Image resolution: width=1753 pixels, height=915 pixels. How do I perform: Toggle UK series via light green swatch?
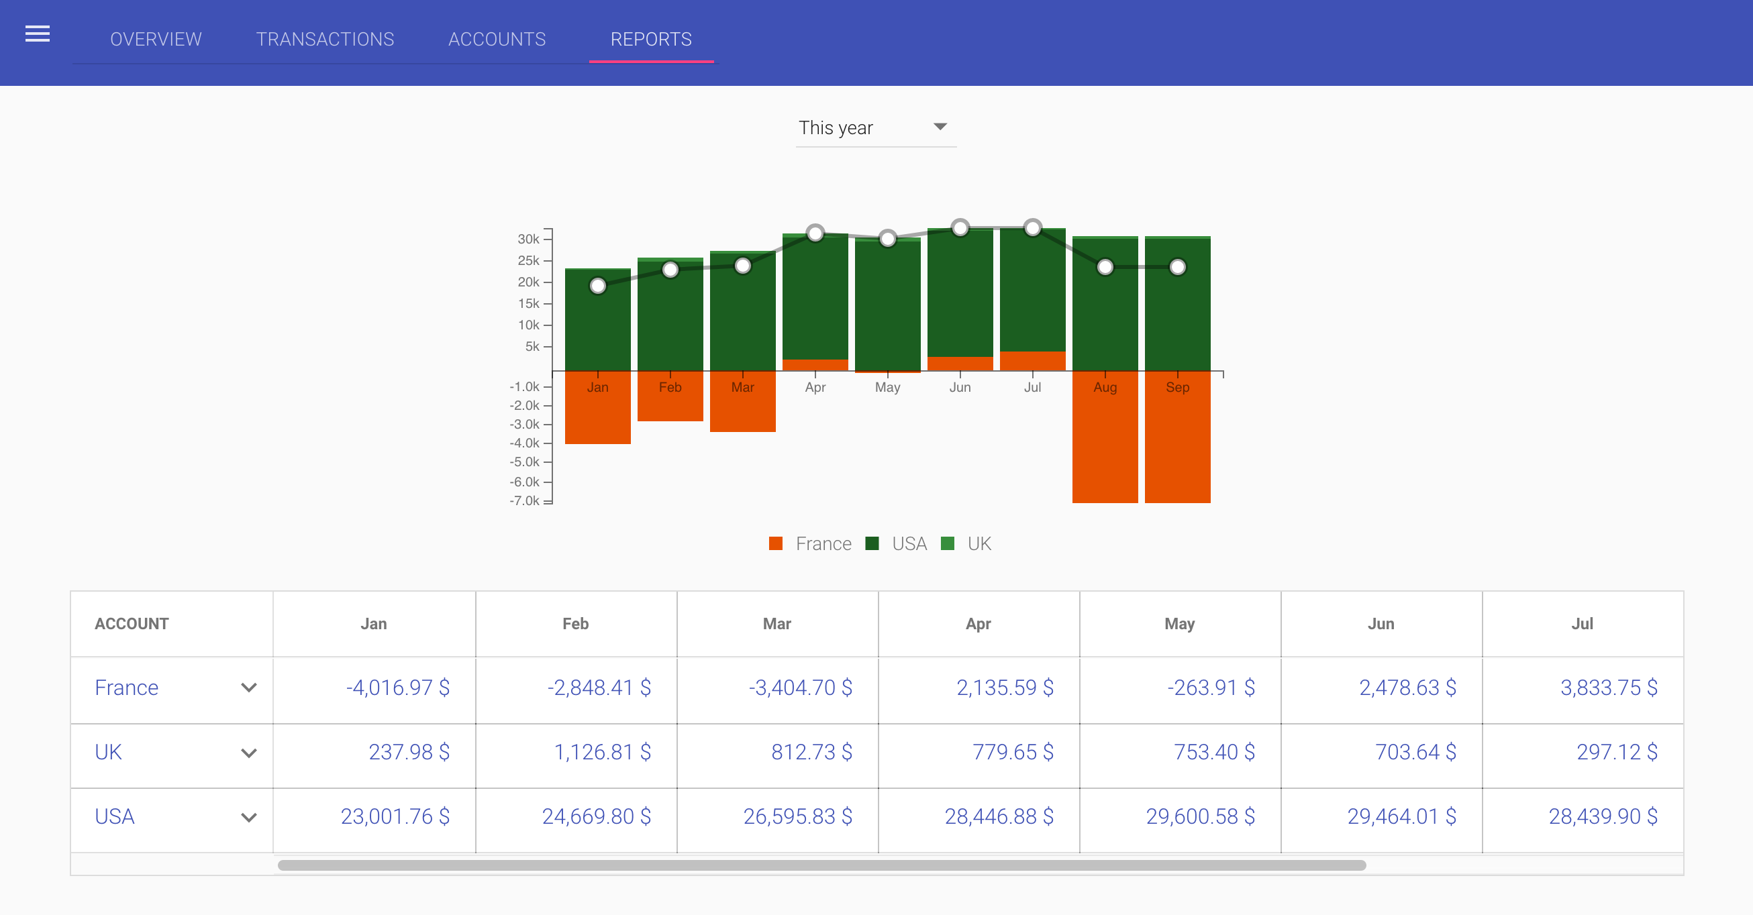(946, 543)
